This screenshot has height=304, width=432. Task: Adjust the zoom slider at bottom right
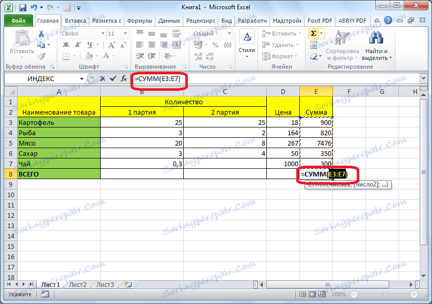pos(385,294)
